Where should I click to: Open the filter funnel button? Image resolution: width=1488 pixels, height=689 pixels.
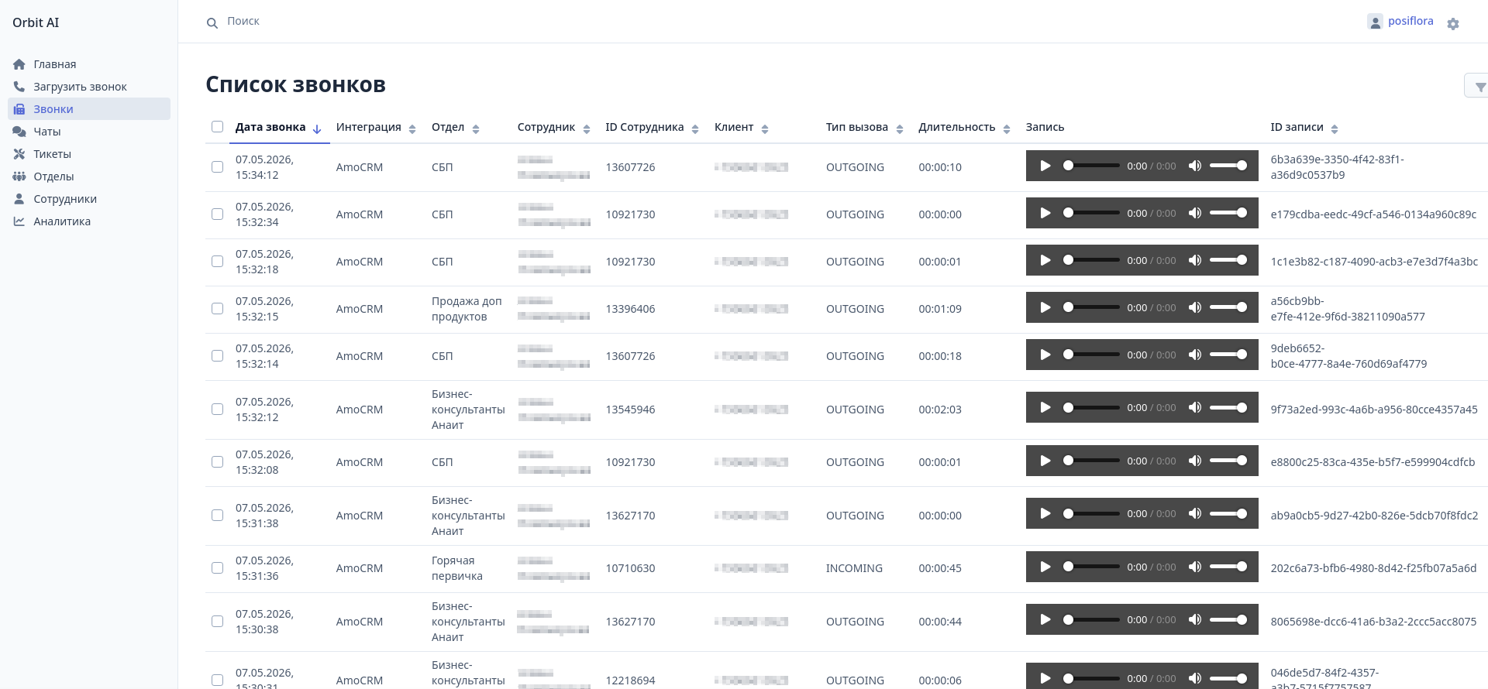pyautogui.click(x=1479, y=87)
